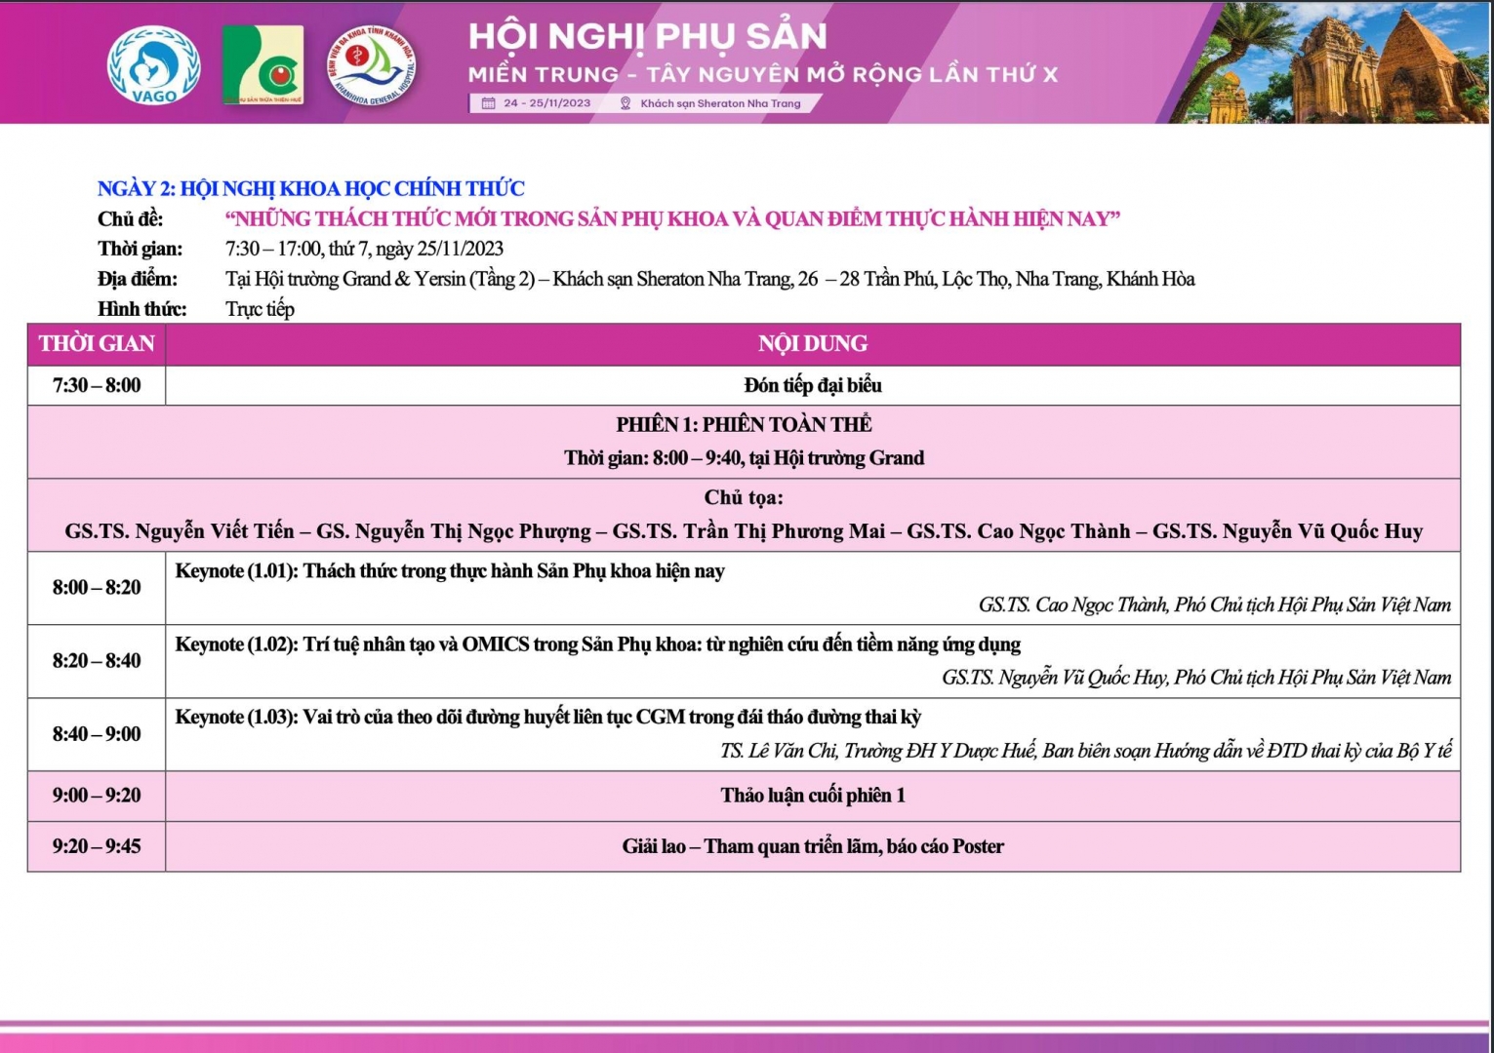This screenshot has height=1053, width=1494.
Task: Select the 'HỘI NGHỊ PHỤ SẢN' banner title
Action: [x=647, y=37]
